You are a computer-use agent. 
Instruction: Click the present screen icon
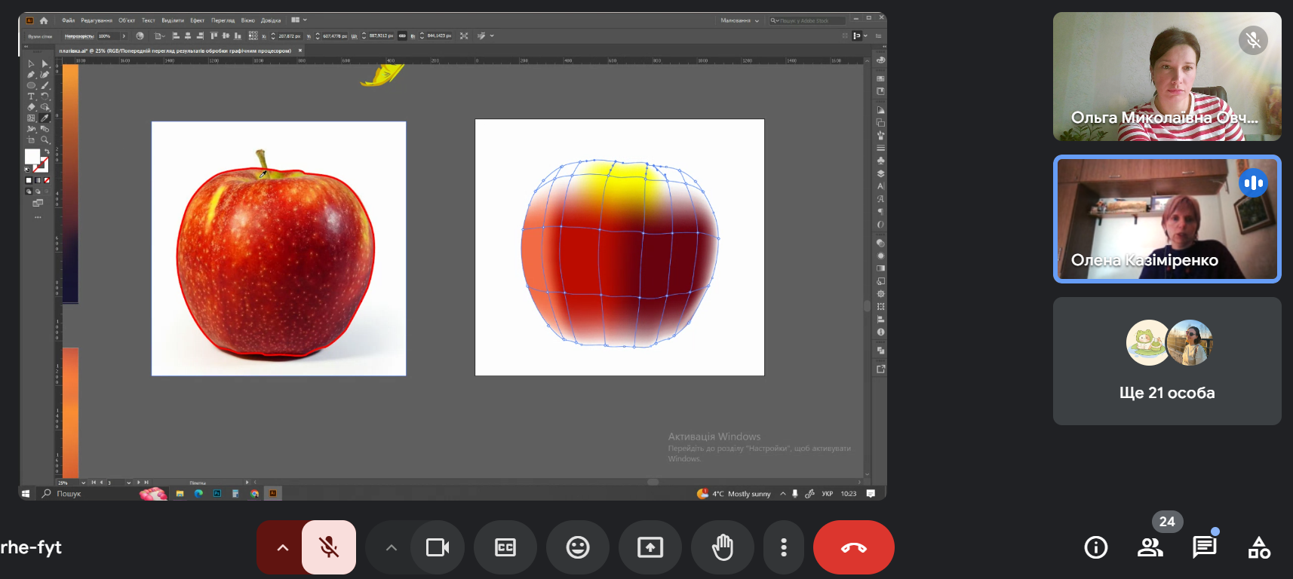tap(650, 547)
